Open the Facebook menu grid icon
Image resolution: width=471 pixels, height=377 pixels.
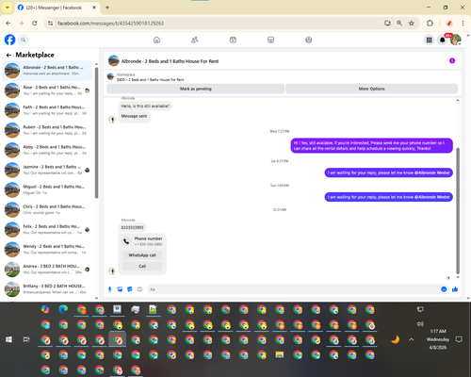tap(429, 40)
